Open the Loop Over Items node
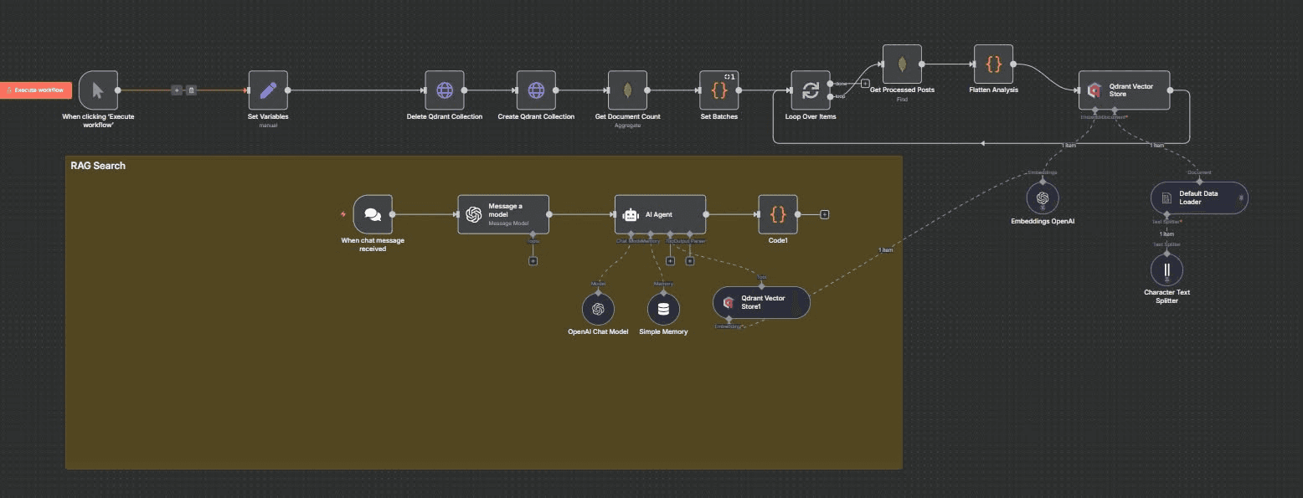 pos(811,90)
